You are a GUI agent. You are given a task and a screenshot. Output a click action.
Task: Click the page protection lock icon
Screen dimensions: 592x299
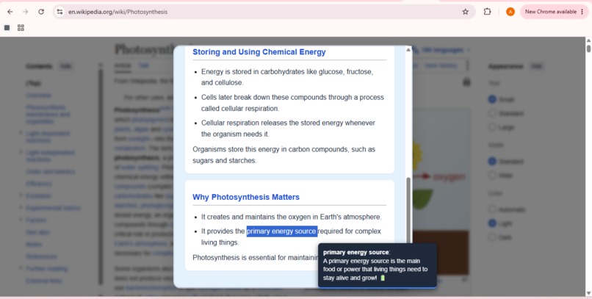coord(466,81)
